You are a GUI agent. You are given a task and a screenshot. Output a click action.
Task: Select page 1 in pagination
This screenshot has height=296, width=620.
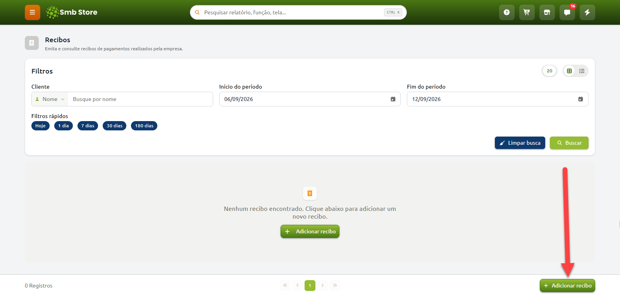tap(310, 285)
